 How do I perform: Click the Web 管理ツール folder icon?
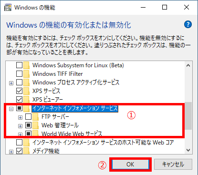point(36,125)
